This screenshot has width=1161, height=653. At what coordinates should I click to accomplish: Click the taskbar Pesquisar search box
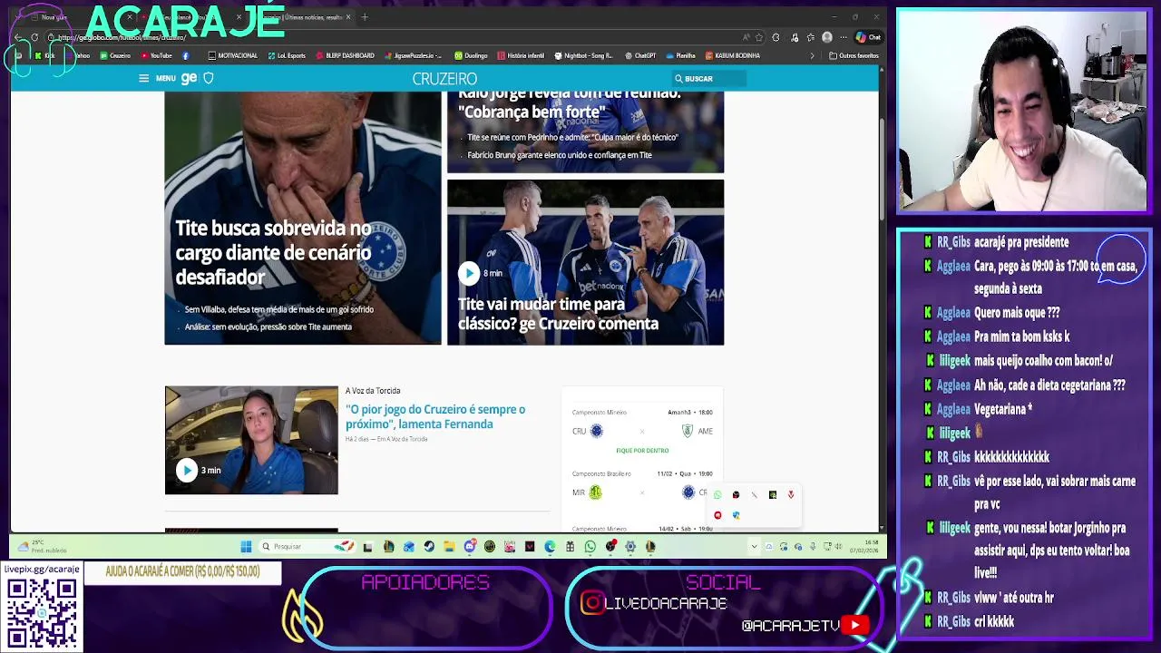point(307,546)
